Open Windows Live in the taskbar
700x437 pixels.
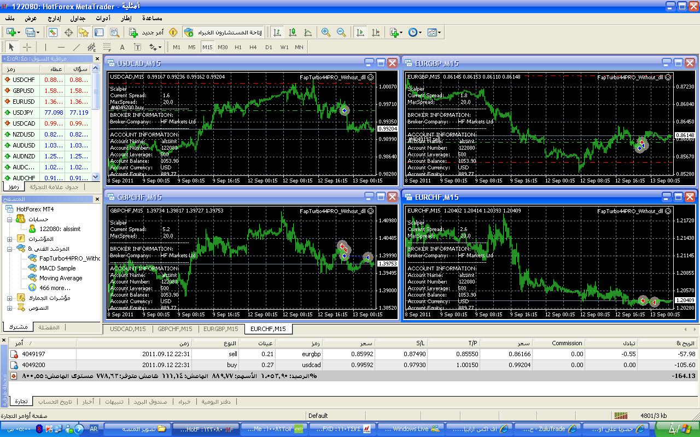click(411, 429)
